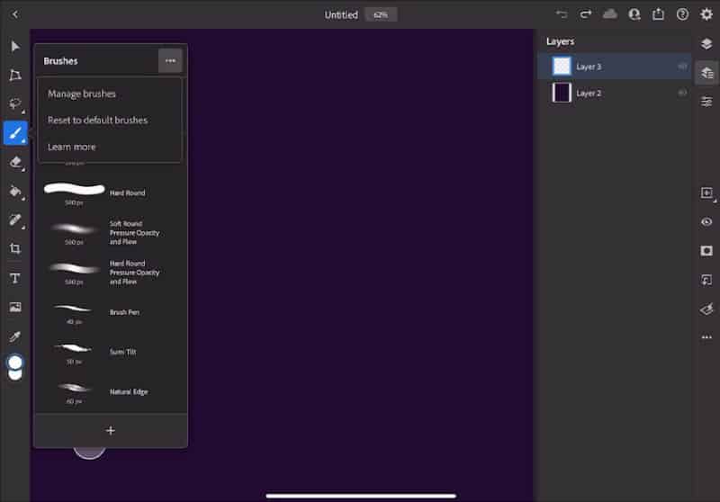
Task: Click the Brushes panel title
Action: [x=60, y=61]
